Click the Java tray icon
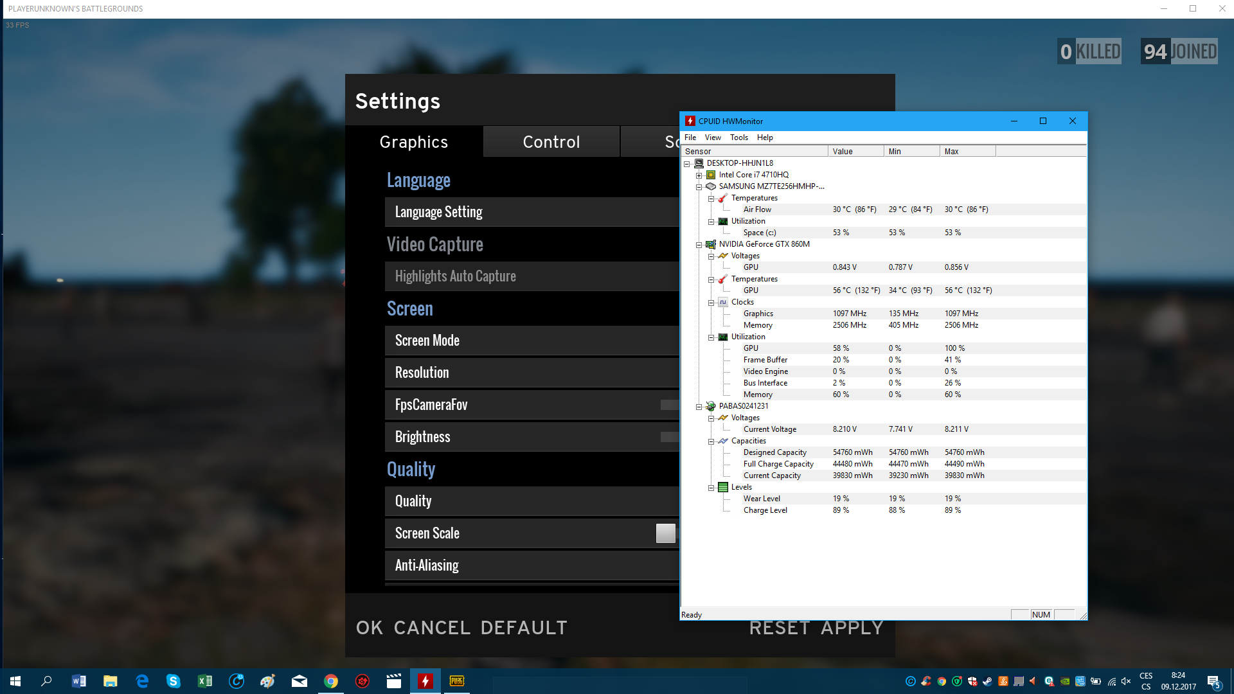This screenshot has height=694, width=1234. pyautogui.click(x=1003, y=681)
